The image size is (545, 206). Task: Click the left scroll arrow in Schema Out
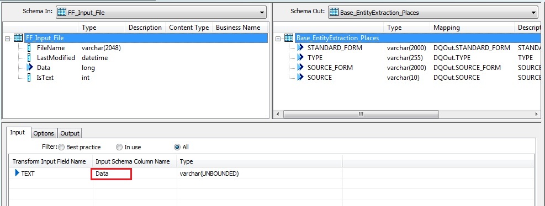(x=278, y=114)
